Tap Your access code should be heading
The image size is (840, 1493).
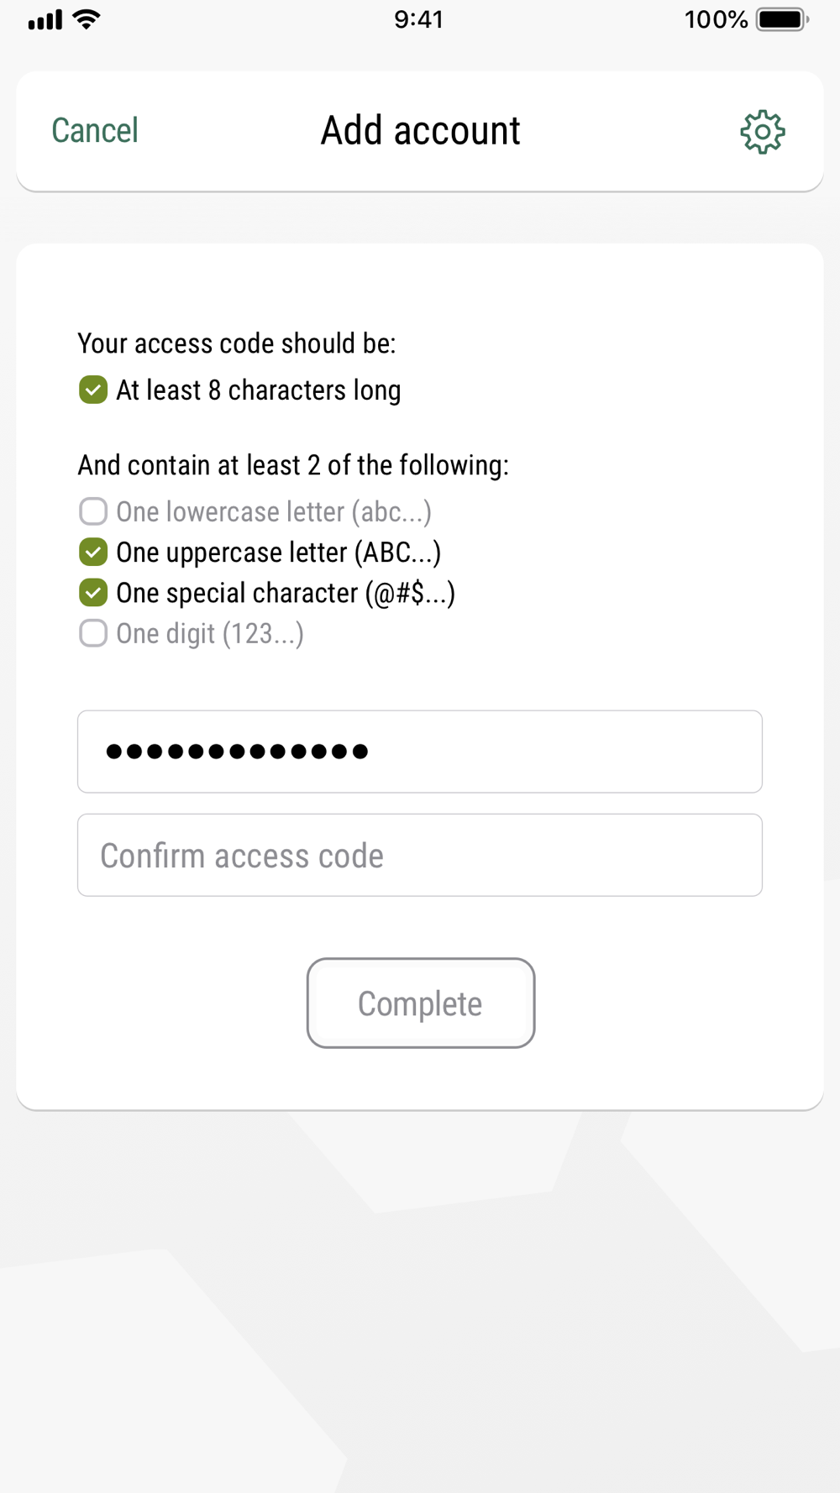tap(237, 343)
